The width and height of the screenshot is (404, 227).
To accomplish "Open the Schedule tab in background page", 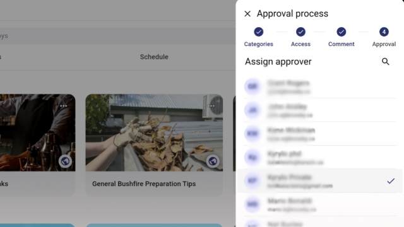I will (x=154, y=57).
